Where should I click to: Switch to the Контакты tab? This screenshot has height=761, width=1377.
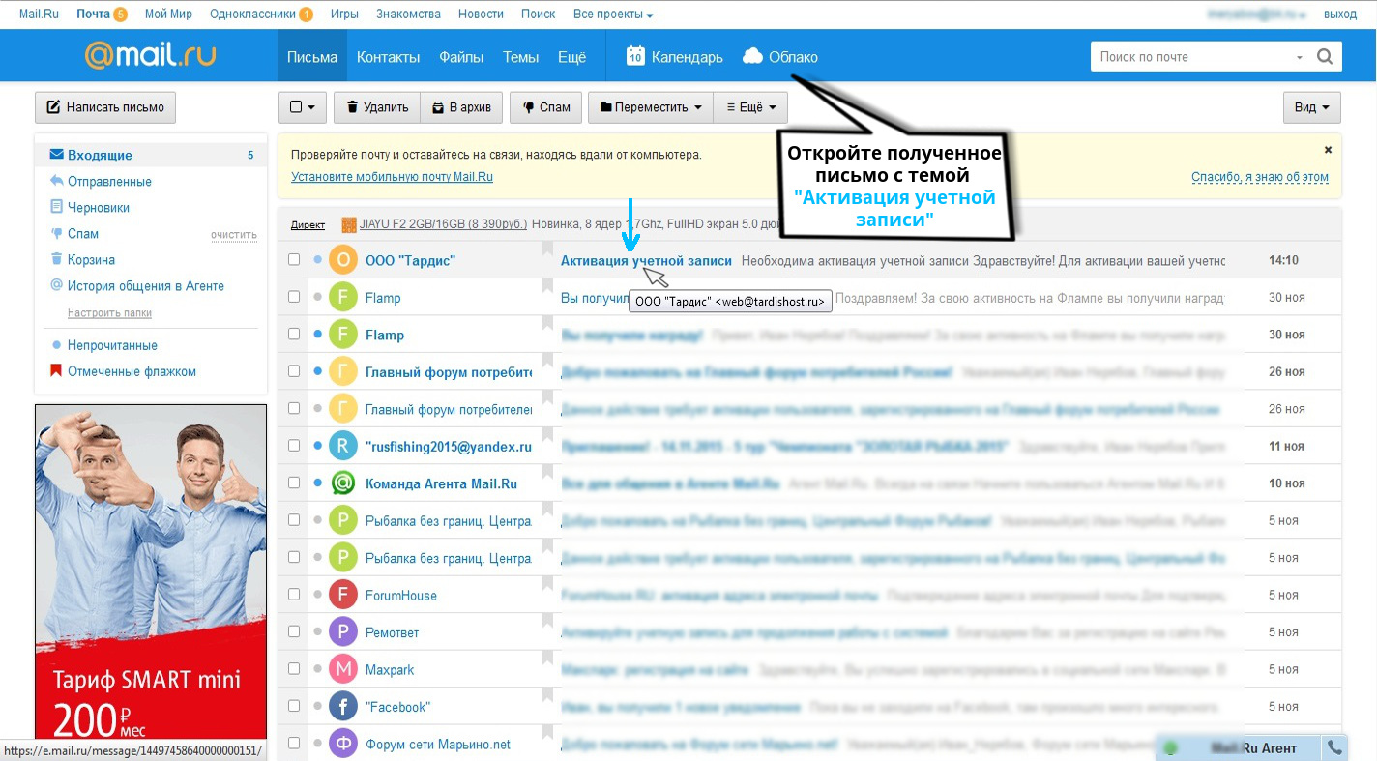coord(388,57)
